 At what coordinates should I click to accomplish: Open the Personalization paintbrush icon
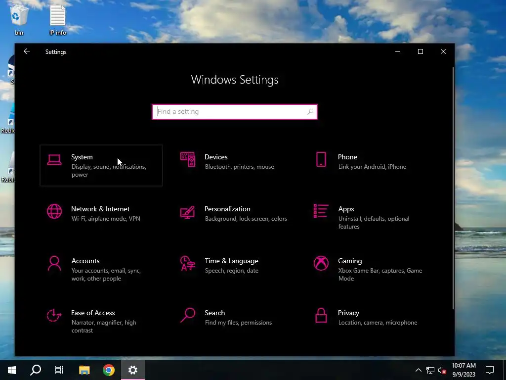click(187, 212)
